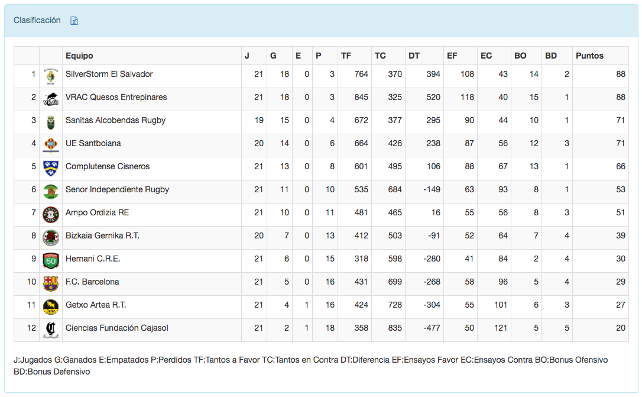
Task: Click the Getxo Artea R.T. logo
Action: point(51,307)
